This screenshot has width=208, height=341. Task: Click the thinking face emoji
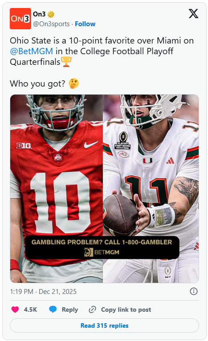click(x=74, y=83)
